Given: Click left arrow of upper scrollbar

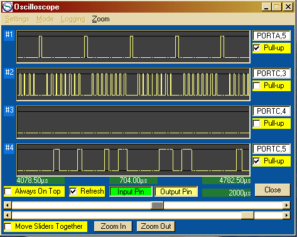Looking at the screenshot, I should coord(8,205).
